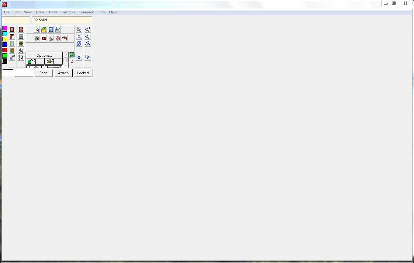414x263 pixels.
Task: Click the empty status field left of FS
Action: pos(16,20)
